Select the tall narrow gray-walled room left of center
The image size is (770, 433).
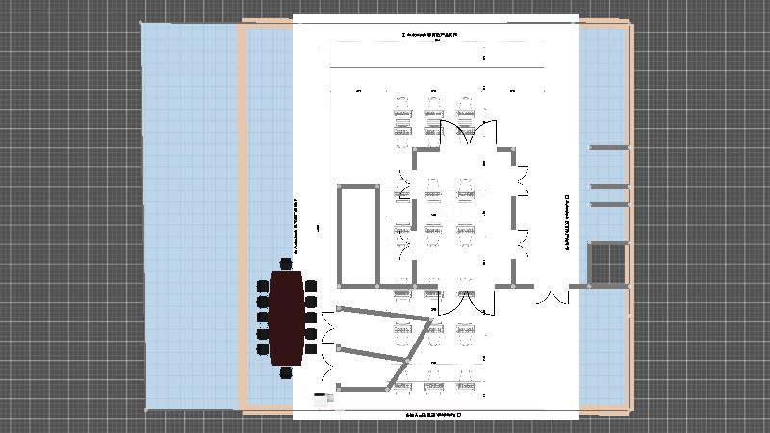[x=358, y=235]
